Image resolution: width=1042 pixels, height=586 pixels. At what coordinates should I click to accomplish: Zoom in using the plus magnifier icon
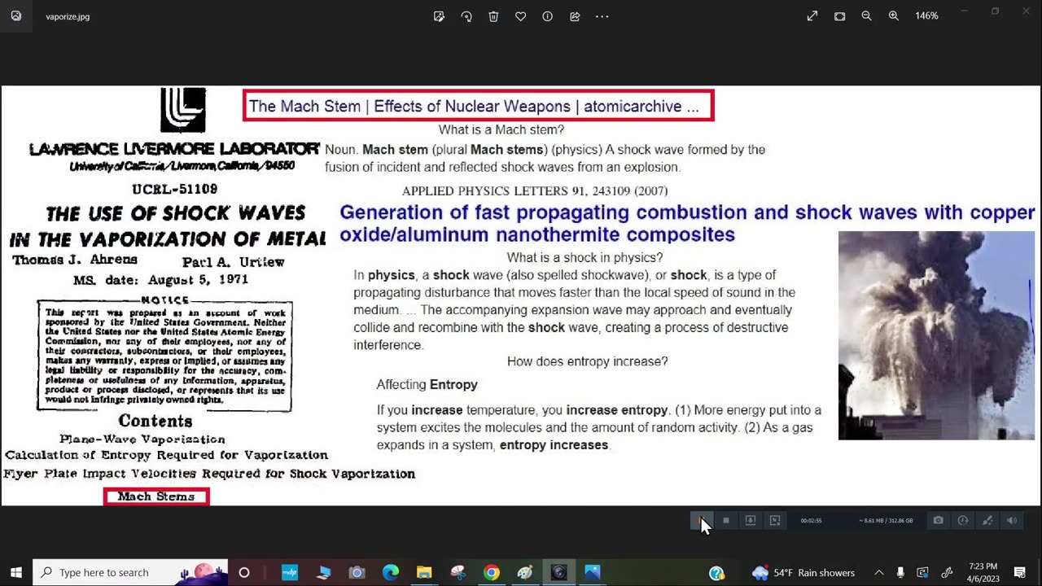894,16
